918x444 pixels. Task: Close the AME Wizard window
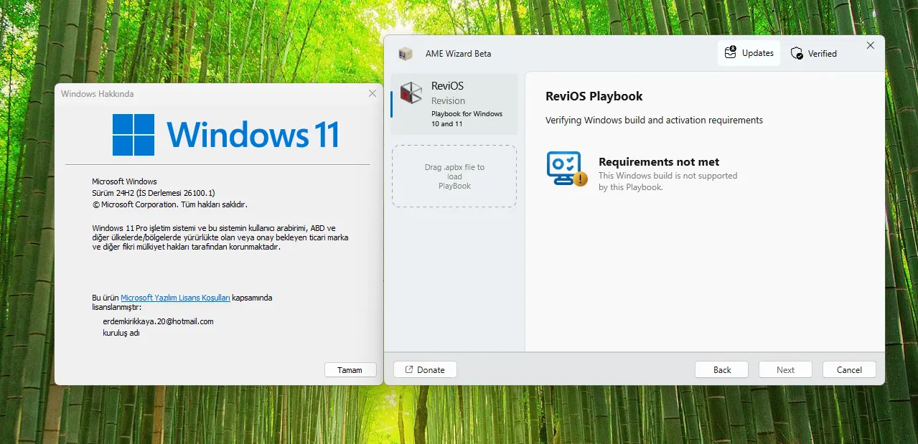870,45
